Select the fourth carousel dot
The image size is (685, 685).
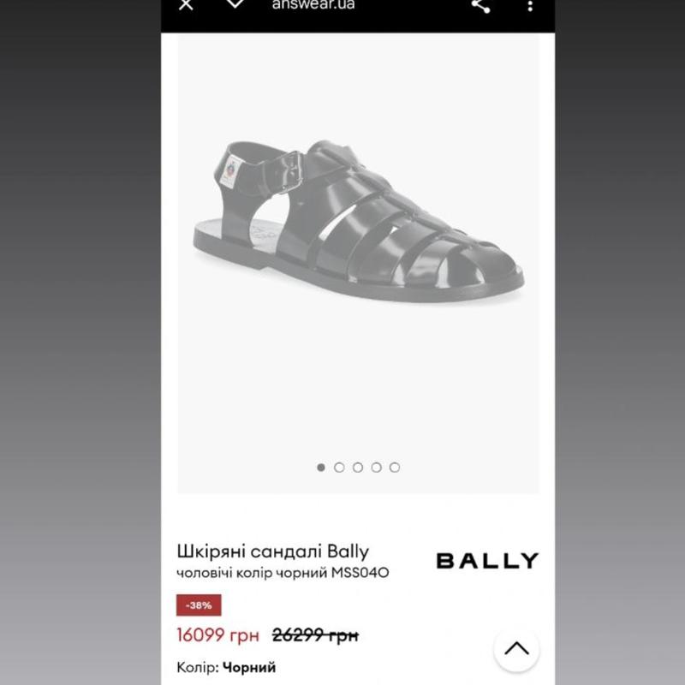(376, 468)
